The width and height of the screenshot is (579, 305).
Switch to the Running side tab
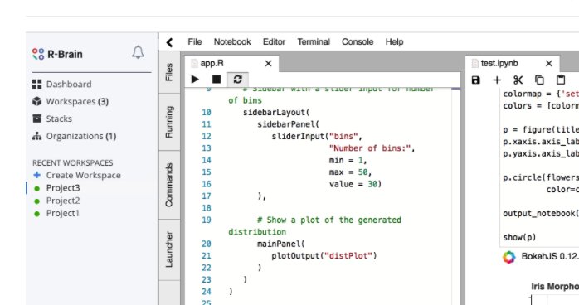[169, 122]
